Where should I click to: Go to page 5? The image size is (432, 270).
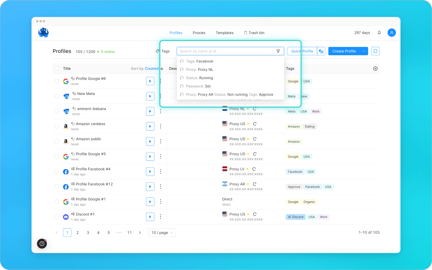109,233
